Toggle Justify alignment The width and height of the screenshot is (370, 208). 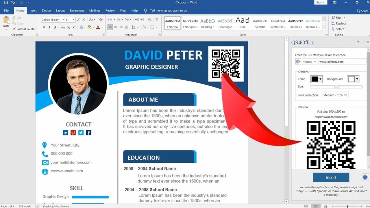pyautogui.click(x=127, y=27)
